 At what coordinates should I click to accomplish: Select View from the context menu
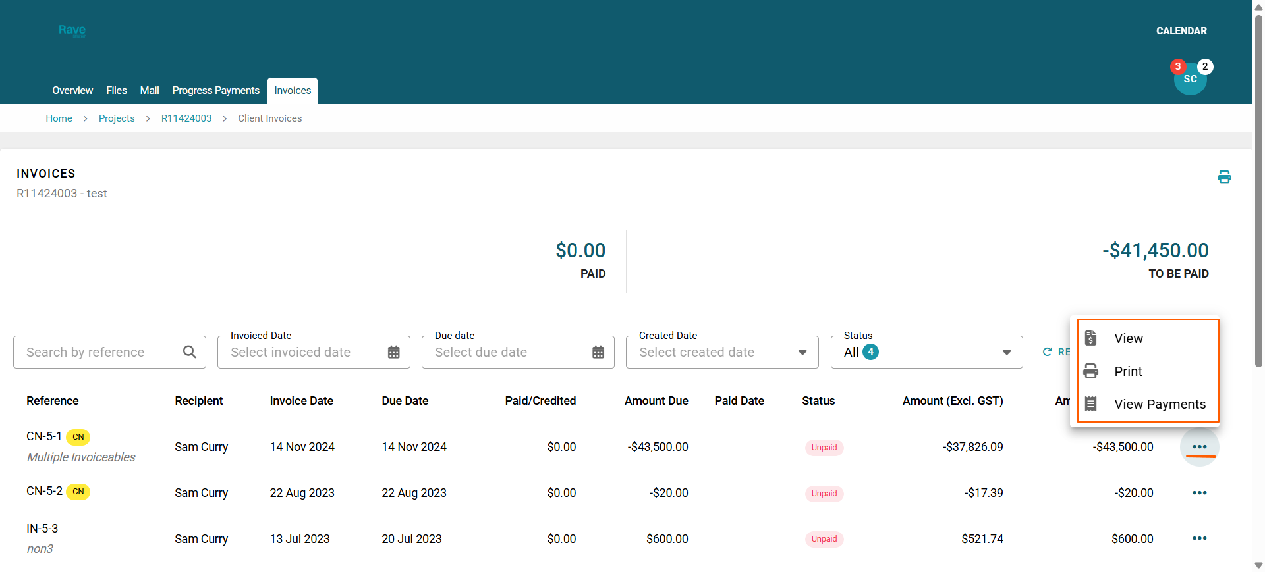(x=1129, y=338)
